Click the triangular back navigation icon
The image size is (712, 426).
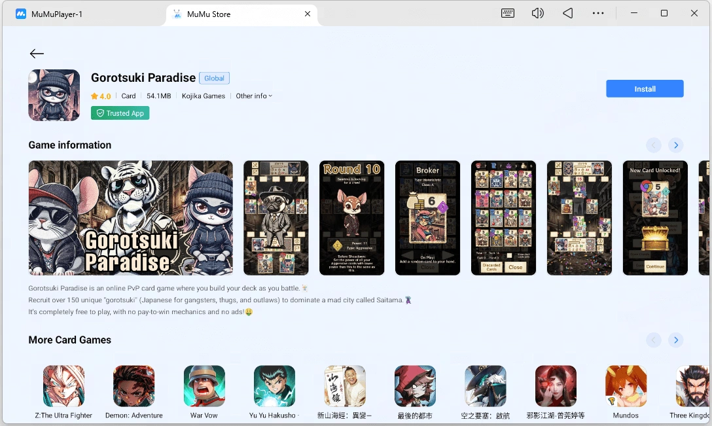pyautogui.click(x=567, y=13)
